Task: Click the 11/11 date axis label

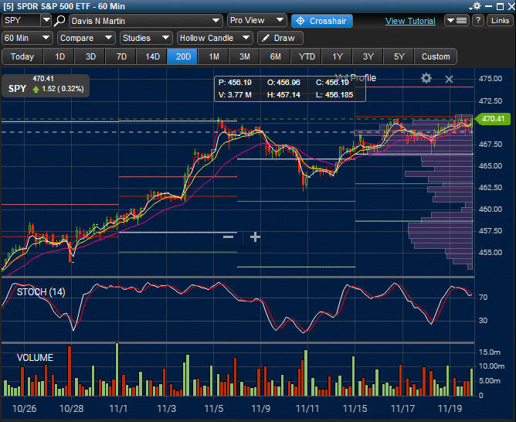Action: (307, 409)
